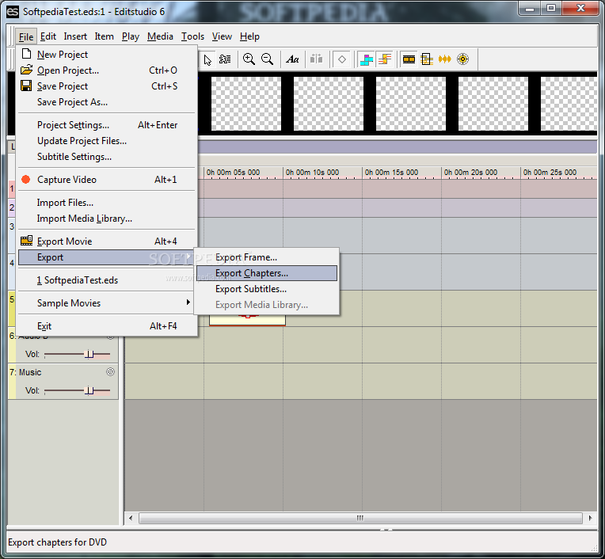Toggle the orange ripple tracks button
Screen dimensions: 605x559
coord(385,59)
